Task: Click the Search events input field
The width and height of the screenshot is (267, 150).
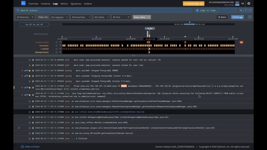Action: coord(104,10)
